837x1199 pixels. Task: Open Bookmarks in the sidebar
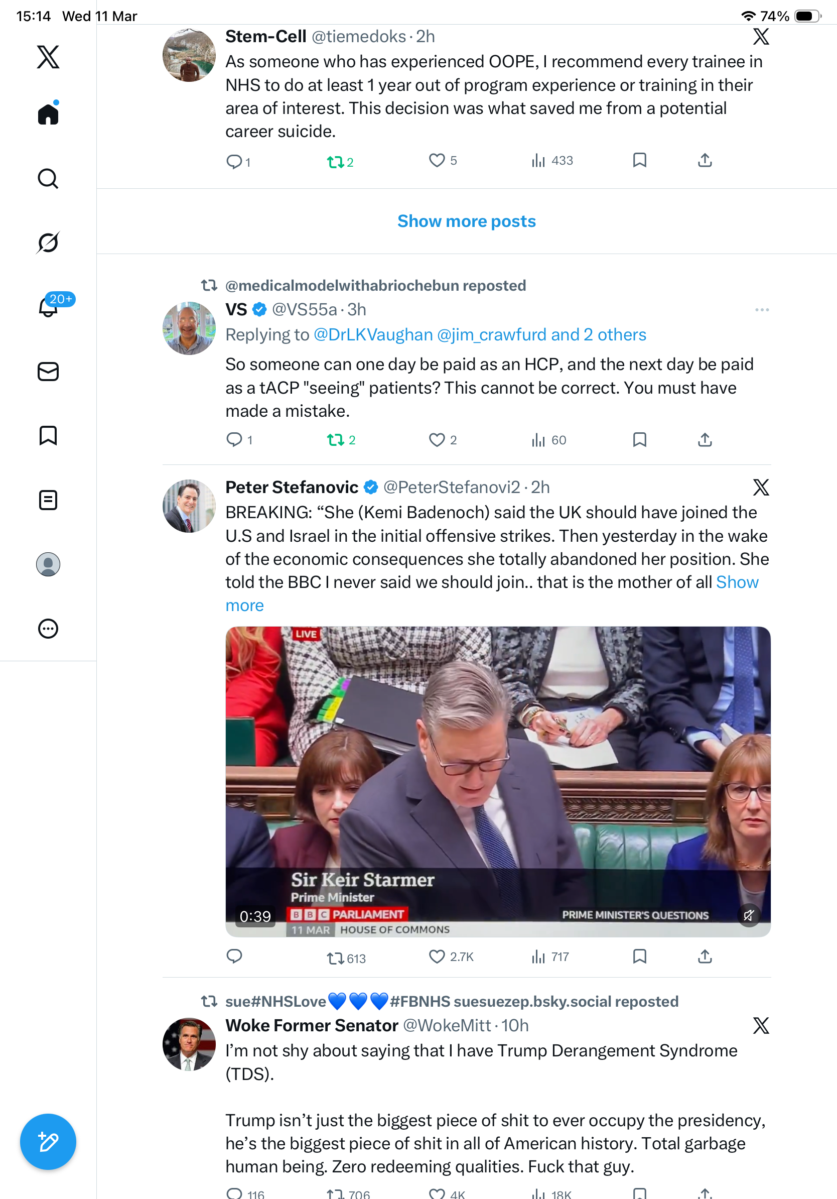pos(48,435)
